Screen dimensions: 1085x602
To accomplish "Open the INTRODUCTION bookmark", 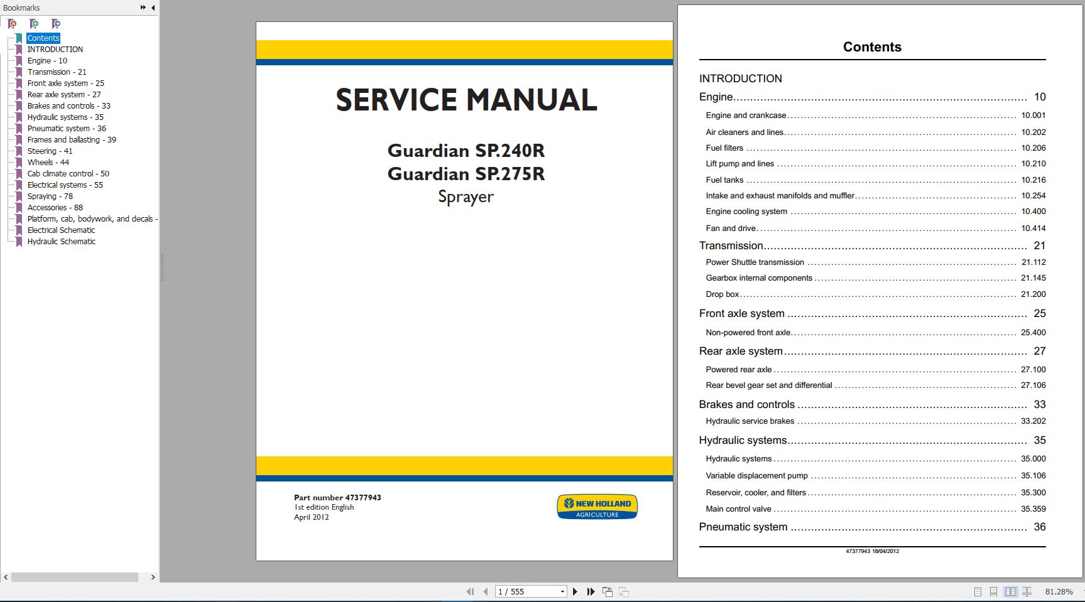I will [55, 49].
